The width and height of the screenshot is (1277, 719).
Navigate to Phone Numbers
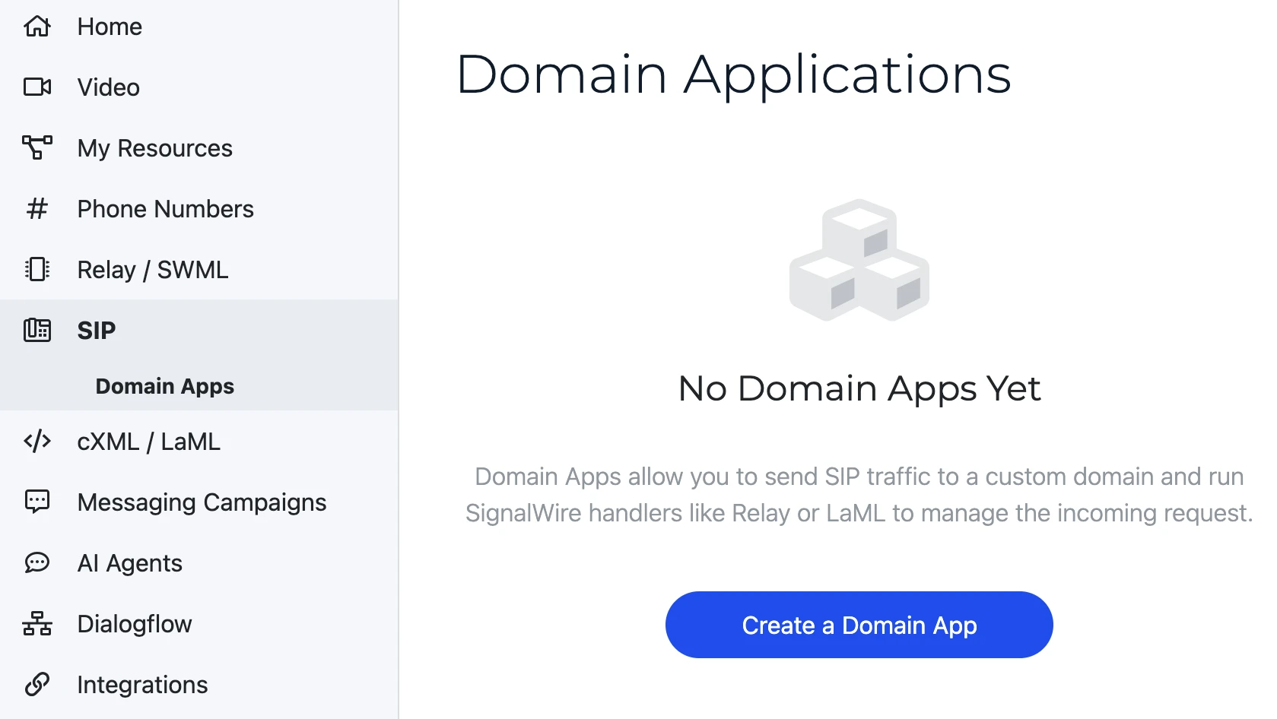pyautogui.click(x=165, y=208)
